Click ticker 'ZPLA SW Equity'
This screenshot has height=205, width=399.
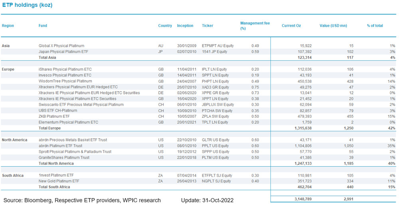(x=215, y=116)
